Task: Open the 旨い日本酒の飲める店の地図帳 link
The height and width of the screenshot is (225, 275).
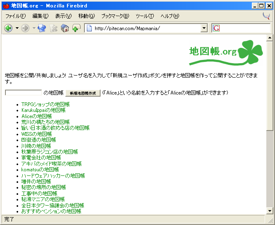Action: coord(55,128)
